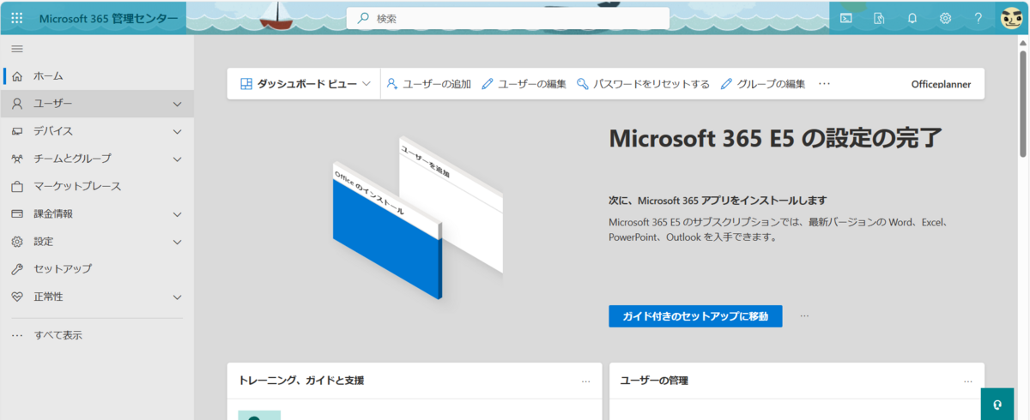Open the ダッシュボード ビュー dropdown

[305, 84]
